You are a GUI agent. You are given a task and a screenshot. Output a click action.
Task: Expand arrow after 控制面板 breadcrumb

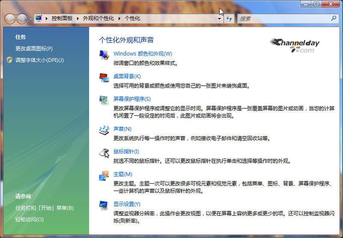click(78, 18)
